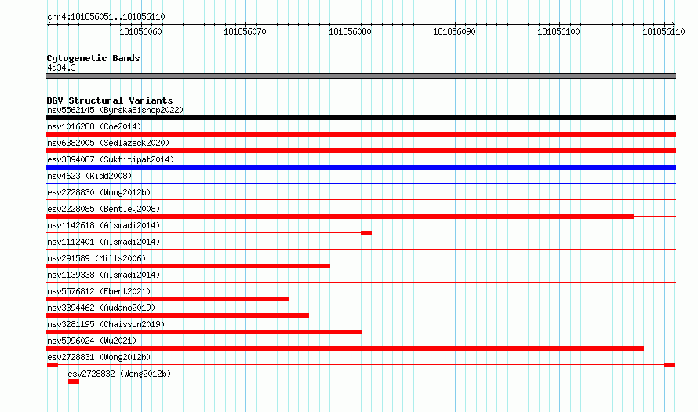Open variant nsv3281195 (Chaisson2019) label
The image size is (698, 412).
pyautogui.click(x=106, y=324)
